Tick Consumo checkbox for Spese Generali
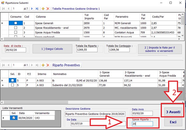Image resolution: width=186 pixels, height=130 pixels. [x=16, y=23]
